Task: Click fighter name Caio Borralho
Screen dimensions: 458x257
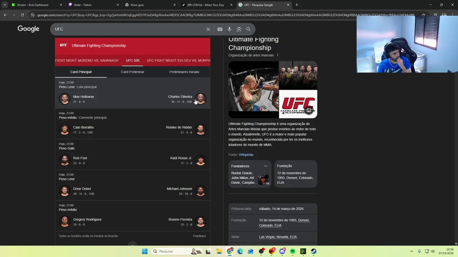Action: click(x=83, y=127)
